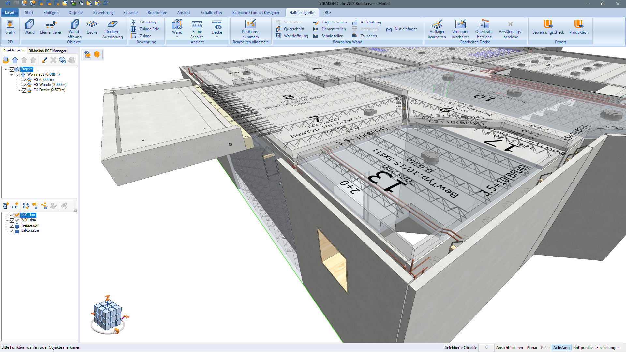Select the Aufkantung tool
Image resolution: width=626 pixels, height=352 pixels.
(366, 22)
